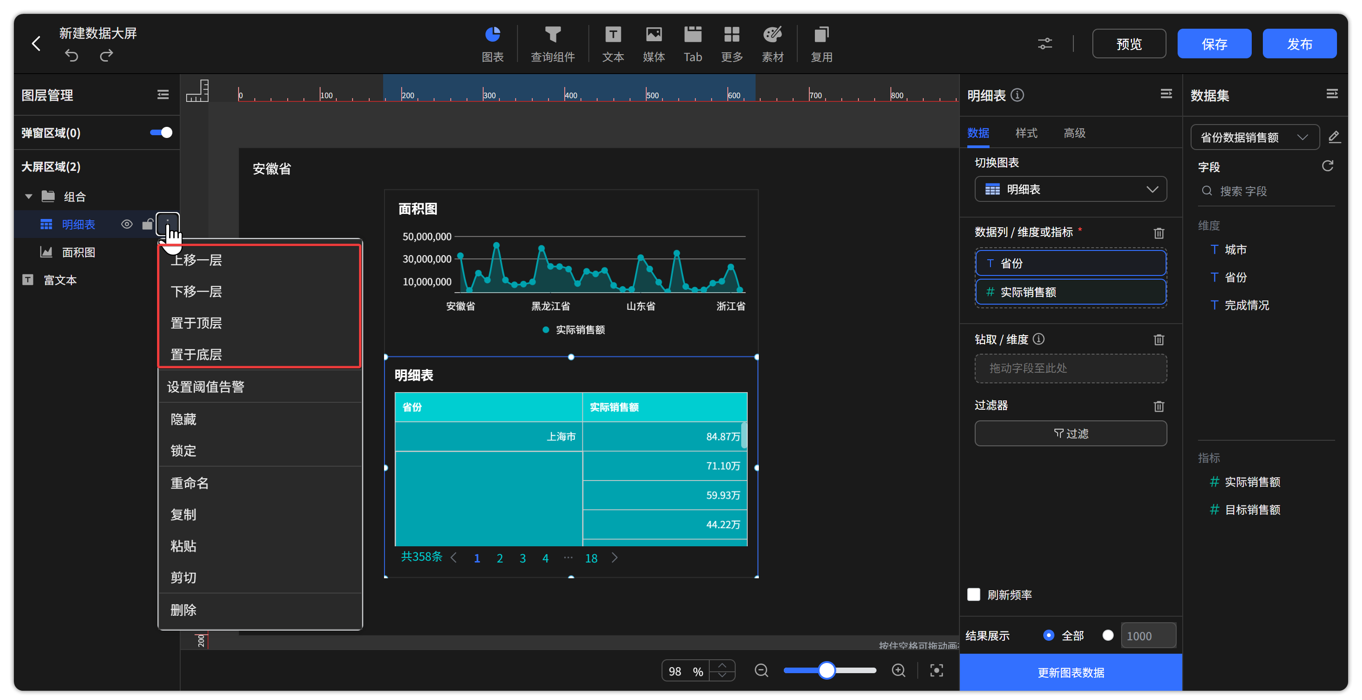Choose 上移一层 from the context menu
The height and width of the screenshot is (700, 1362).
pos(196,260)
